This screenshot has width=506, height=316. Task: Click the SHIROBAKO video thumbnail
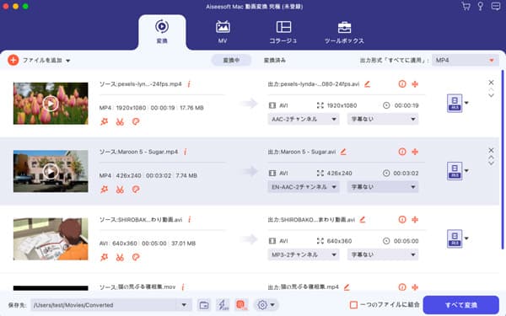(51, 239)
